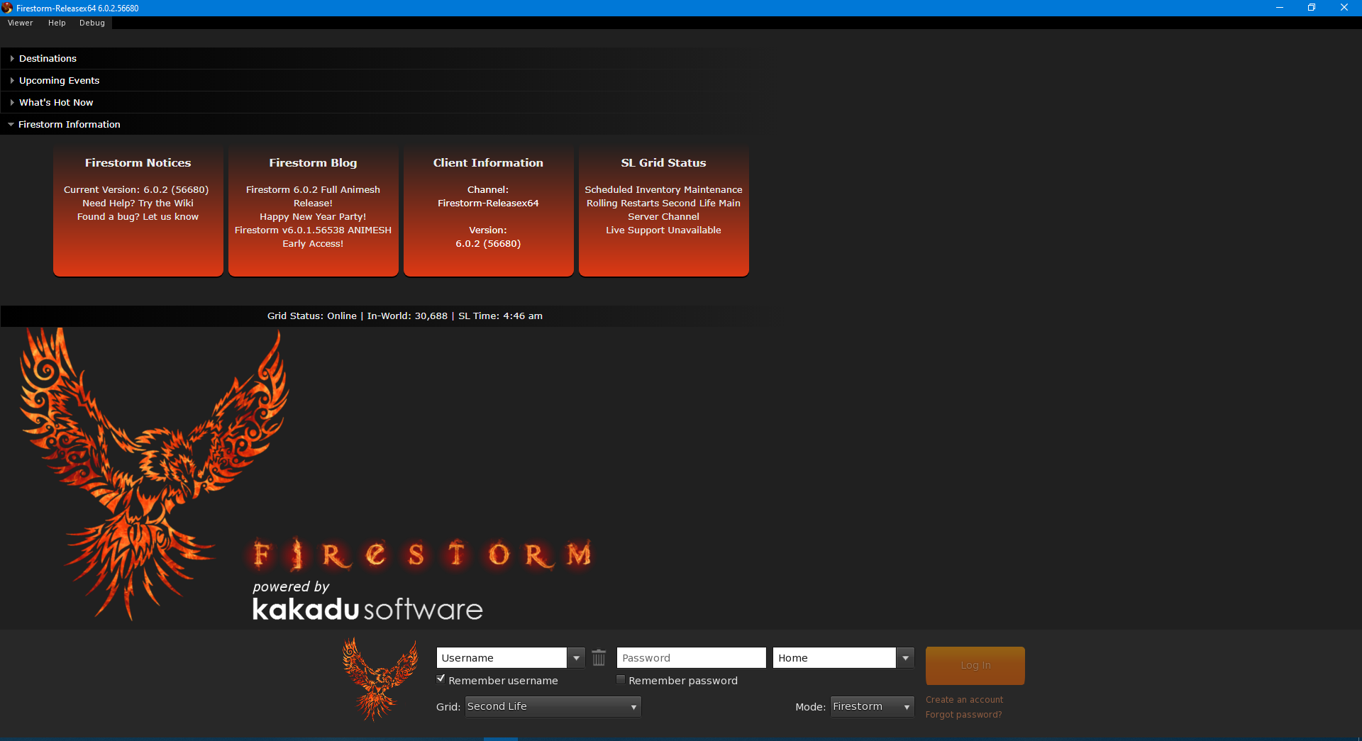
Task: Open the Help menu
Action: pos(57,23)
